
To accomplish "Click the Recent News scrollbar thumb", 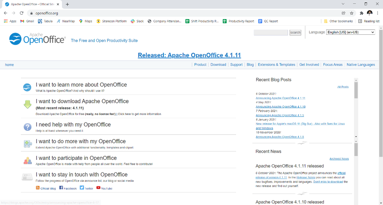I will [356, 149].
